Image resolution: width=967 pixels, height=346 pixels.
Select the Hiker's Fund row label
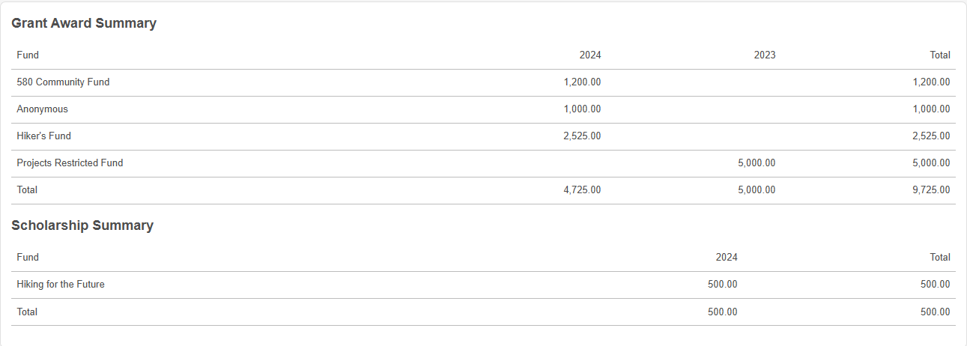click(x=43, y=136)
